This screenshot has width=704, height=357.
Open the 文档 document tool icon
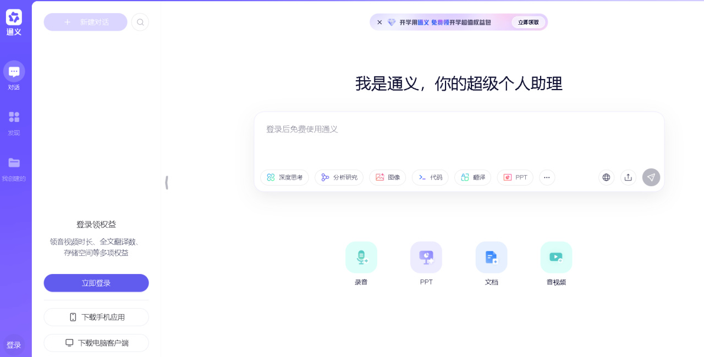(491, 257)
